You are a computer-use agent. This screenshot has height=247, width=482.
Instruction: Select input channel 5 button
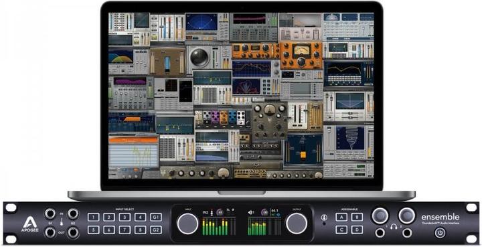tap(94, 230)
